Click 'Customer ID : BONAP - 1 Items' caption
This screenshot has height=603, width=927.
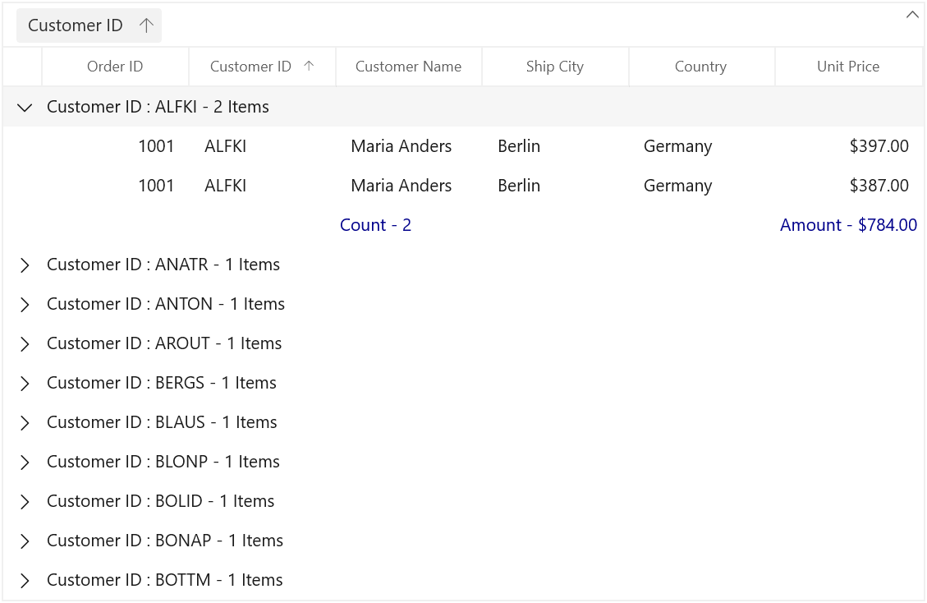click(x=165, y=541)
